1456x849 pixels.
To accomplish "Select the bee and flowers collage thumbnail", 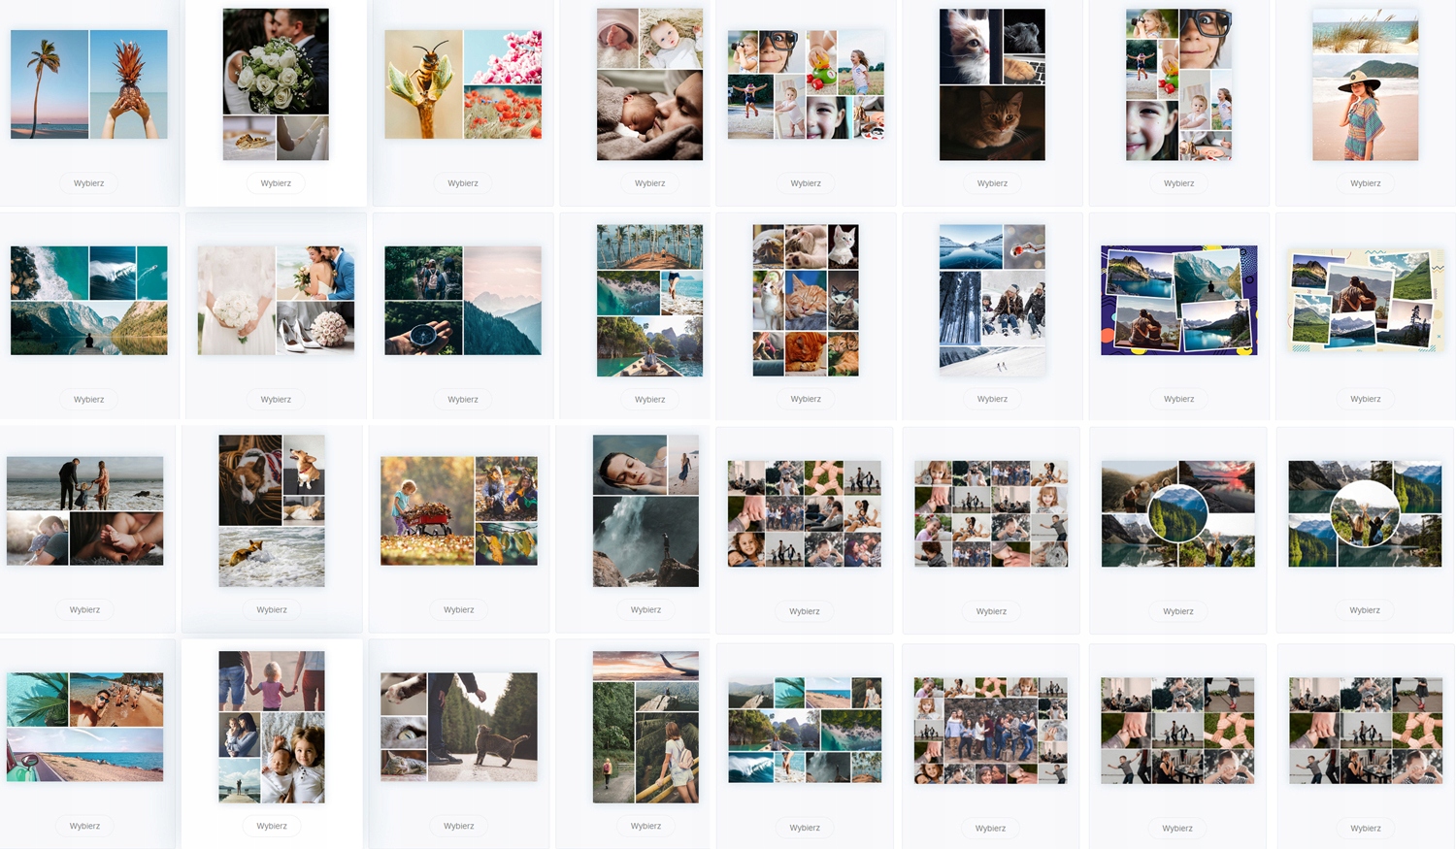I will (x=463, y=84).
